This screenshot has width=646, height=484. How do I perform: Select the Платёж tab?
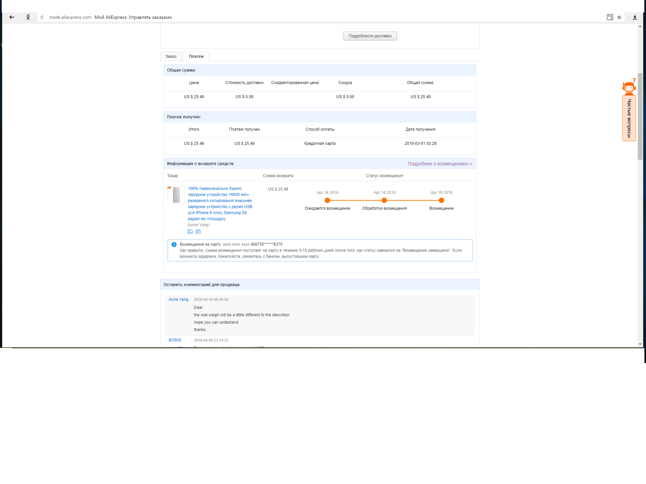[x=196, y=56]
